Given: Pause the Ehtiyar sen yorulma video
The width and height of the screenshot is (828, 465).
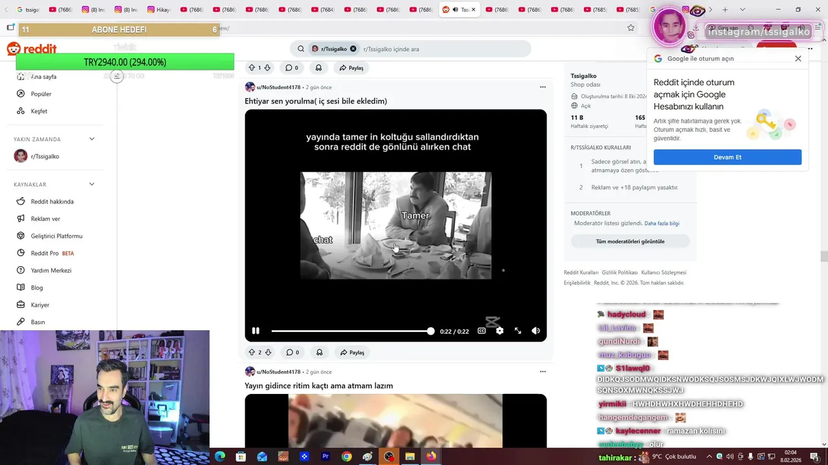Looking at the screenshot, I should (x=256, y=331).
